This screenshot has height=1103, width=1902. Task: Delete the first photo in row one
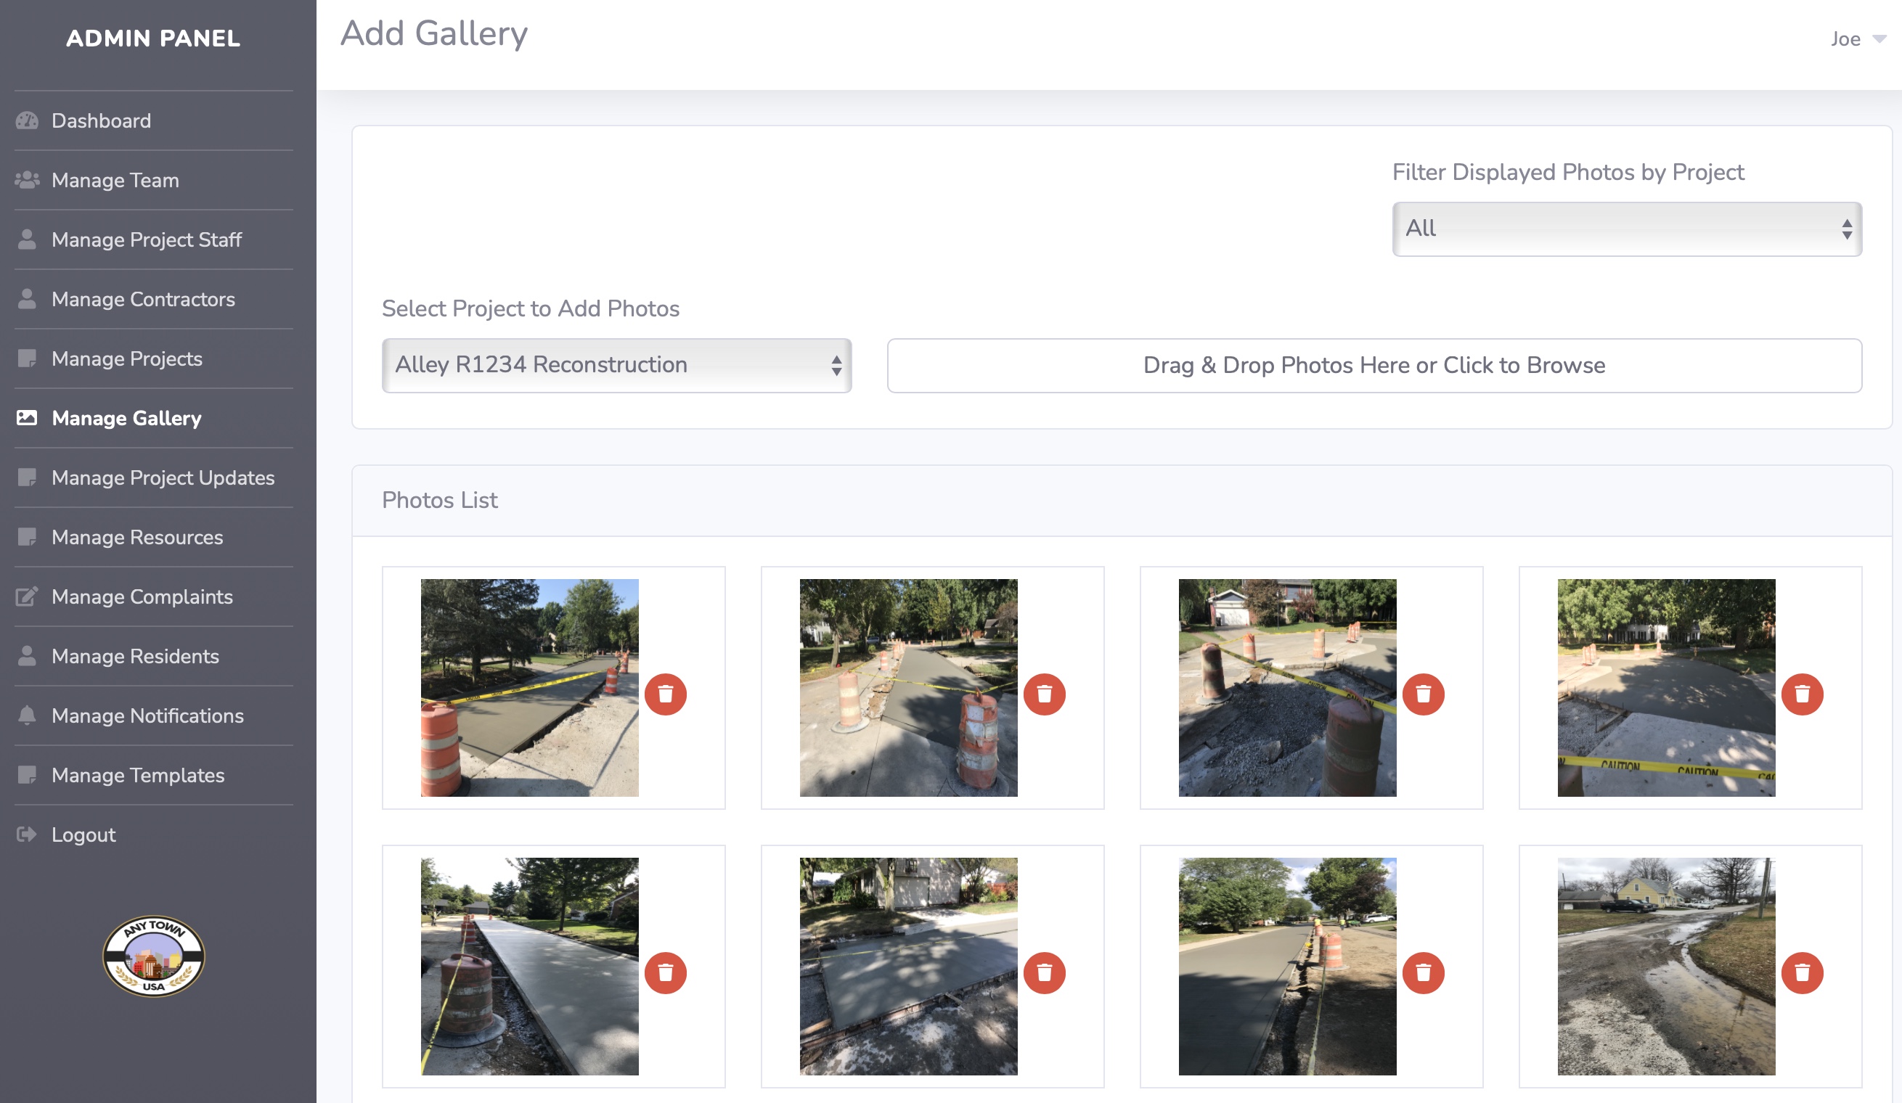666,694
